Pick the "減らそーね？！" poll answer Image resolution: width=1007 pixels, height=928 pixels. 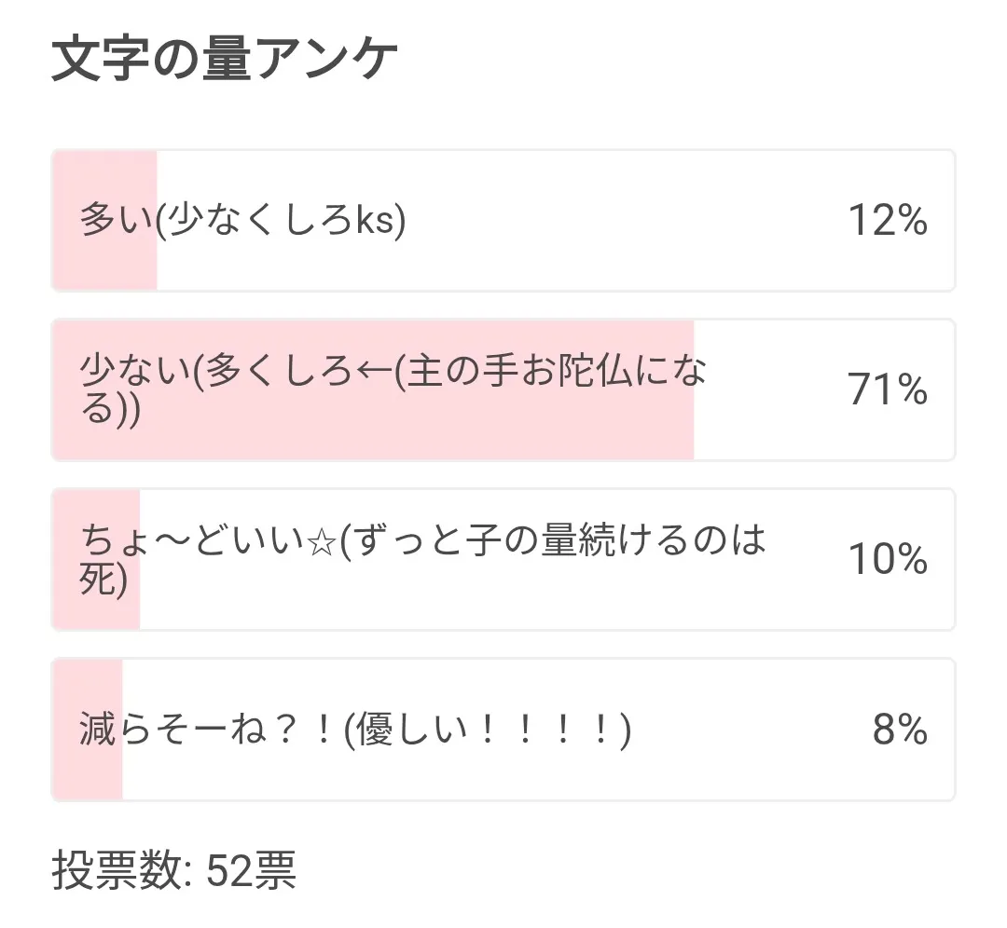[354, 730]
